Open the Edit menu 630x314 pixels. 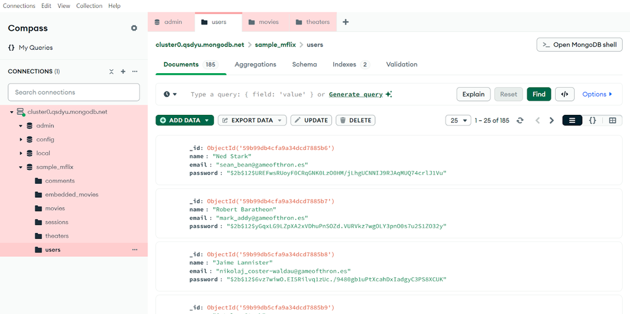46,6
